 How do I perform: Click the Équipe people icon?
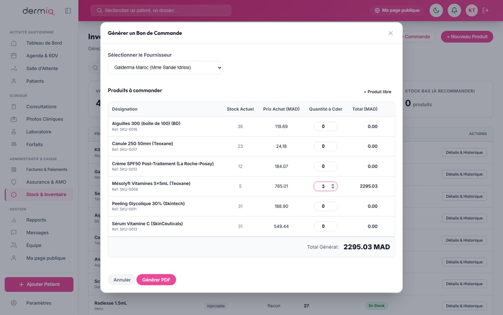tap(14, 245)
